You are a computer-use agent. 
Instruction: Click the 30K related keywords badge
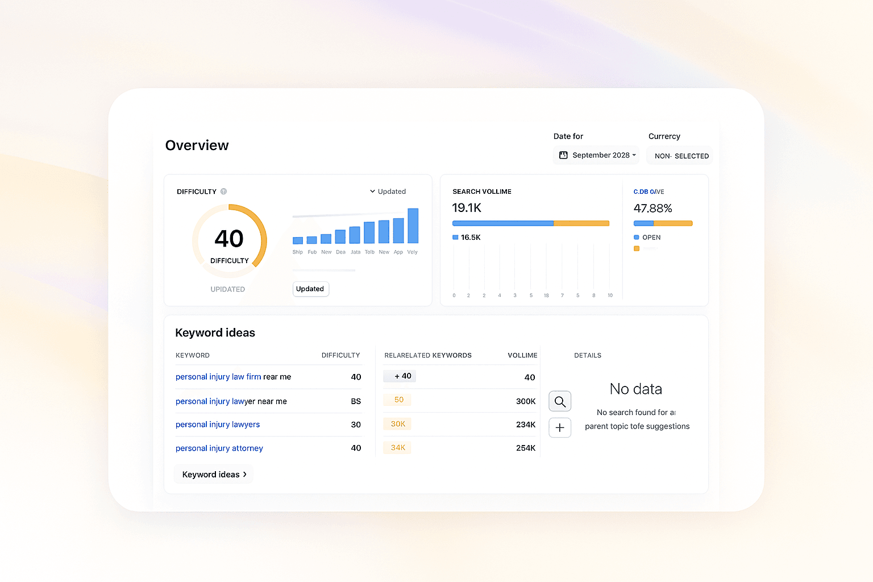pos(397,424)
